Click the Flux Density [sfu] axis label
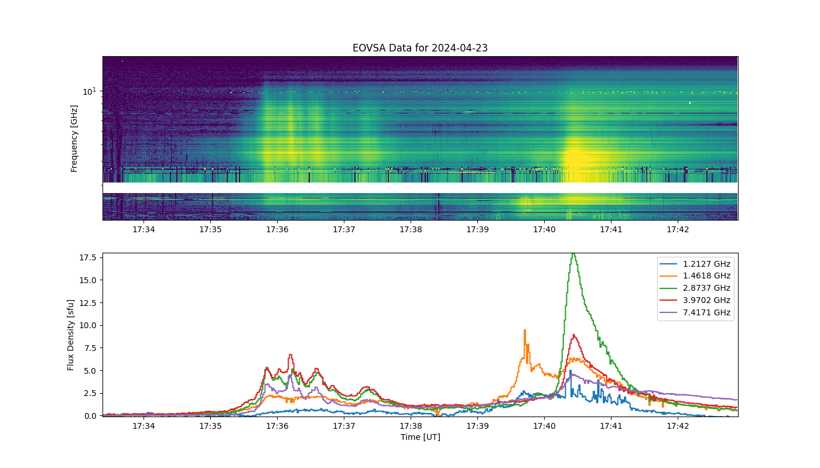 [71, 335]
